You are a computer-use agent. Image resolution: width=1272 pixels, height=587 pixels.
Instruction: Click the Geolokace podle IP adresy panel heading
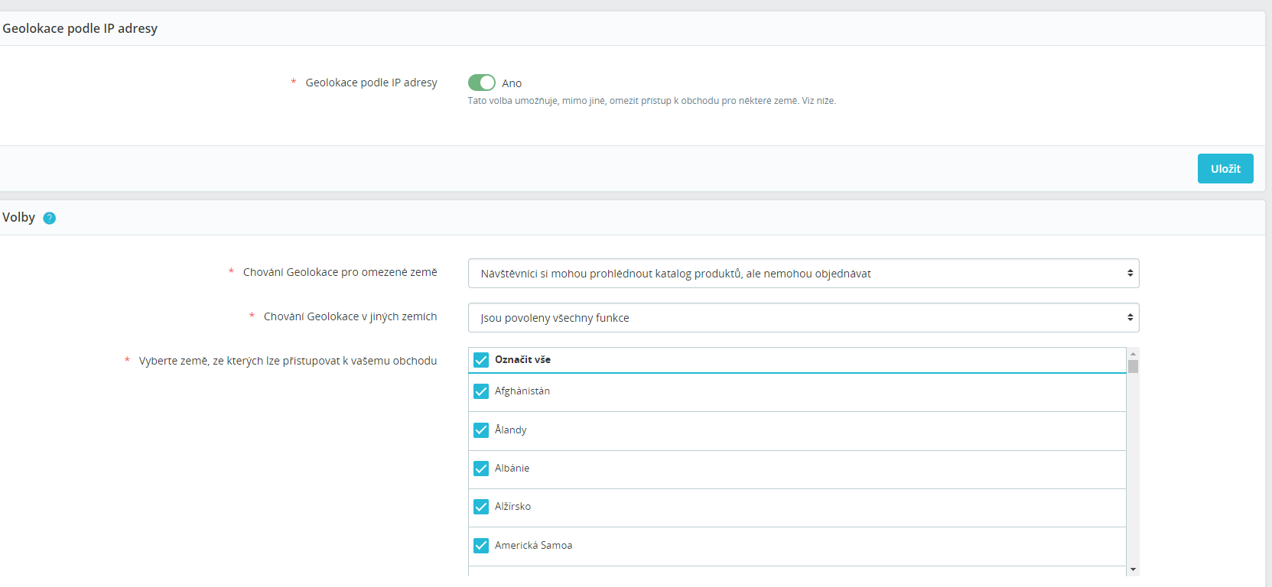(x=80, y=28)
